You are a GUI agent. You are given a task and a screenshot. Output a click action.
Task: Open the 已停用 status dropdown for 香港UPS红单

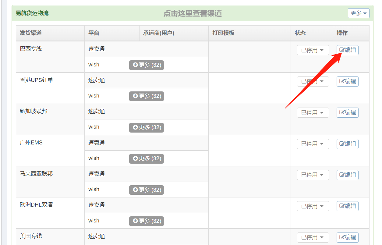pyautogui.click(x=313, y=81)
